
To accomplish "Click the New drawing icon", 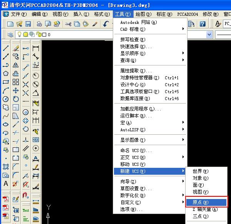I will (x=10, y=24).
